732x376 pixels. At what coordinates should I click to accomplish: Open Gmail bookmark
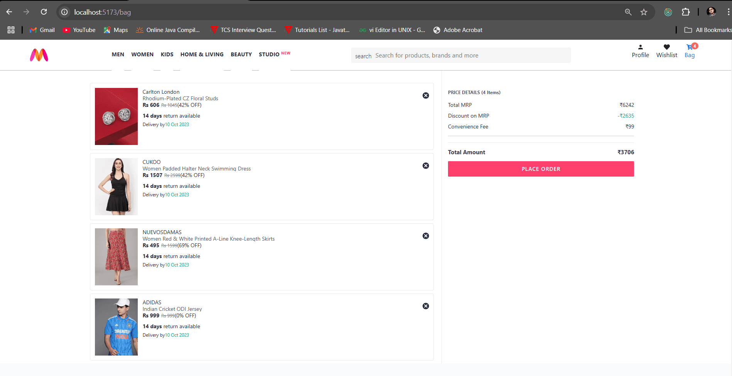tap(42, 30)
